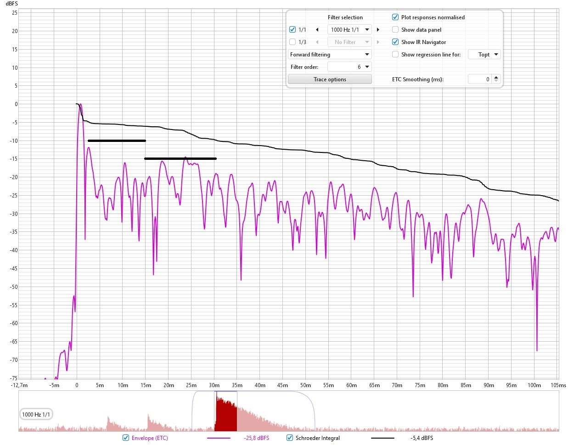Image resolution: width=568 pixels, height=445 pixels.
Task: Enable Show regression line checkbox
Action: pos(395,55)
